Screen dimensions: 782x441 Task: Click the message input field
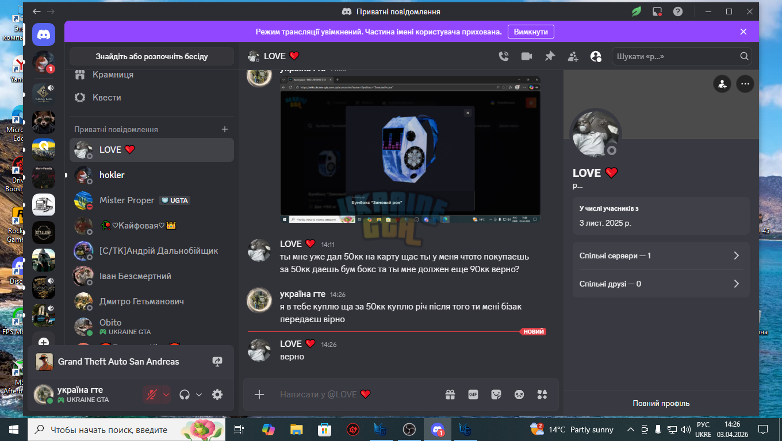356,394
